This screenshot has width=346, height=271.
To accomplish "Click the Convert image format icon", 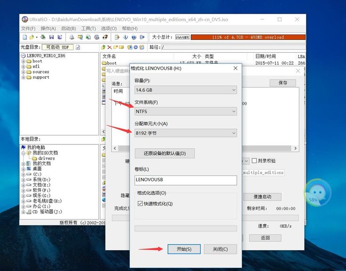I will click(x=89, y=37).
